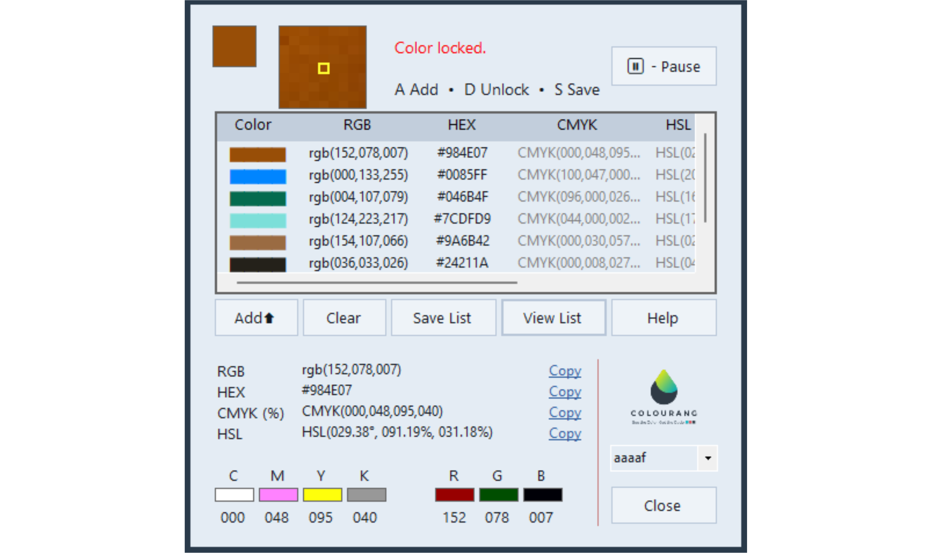Image resolution: width=932 pixels, height=553 pixels.
Task: Click the magnified pixel preview thumbnail
Action: [x=322, y=67]
